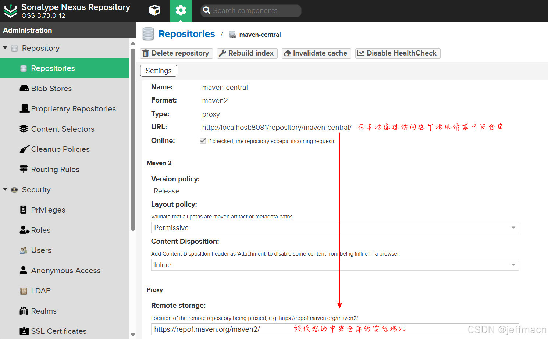Click the Proprietary Repositories hat icon
Image resolution: width=548 pixels, height=339 pixels.
point(24,108)
